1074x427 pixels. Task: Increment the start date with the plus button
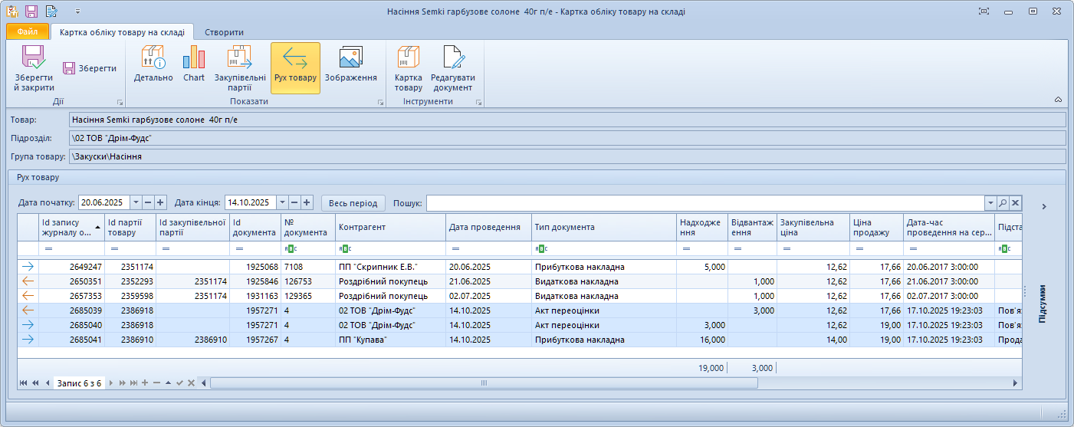coord(161,202)
